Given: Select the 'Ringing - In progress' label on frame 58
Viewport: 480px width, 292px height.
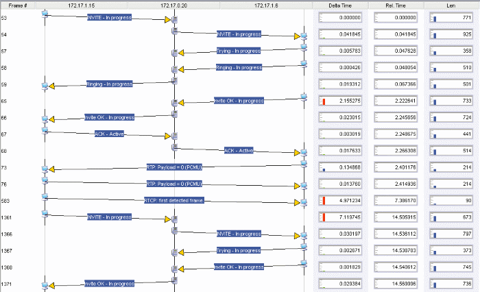Looking at the screenshot, I should [x=239, y=67].
